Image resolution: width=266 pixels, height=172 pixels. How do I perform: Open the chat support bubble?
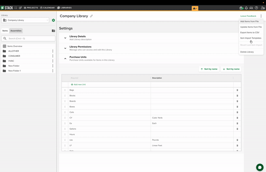(260, 167)
